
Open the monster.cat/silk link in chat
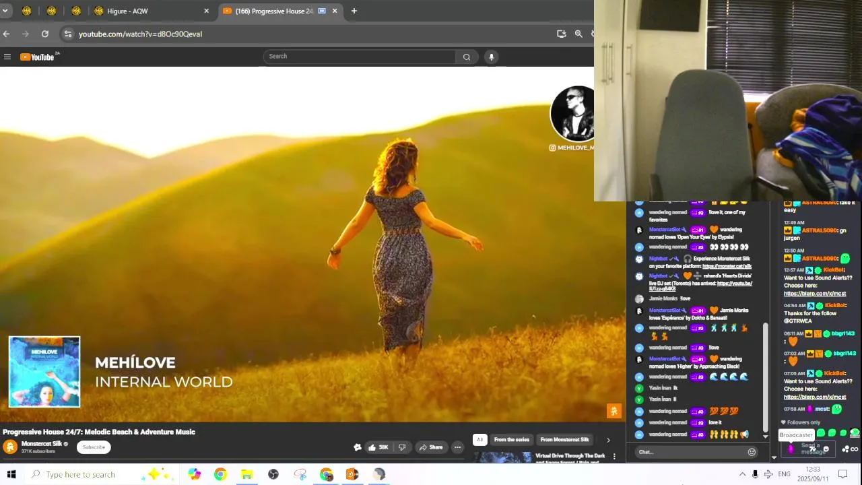tap(727, 266)
